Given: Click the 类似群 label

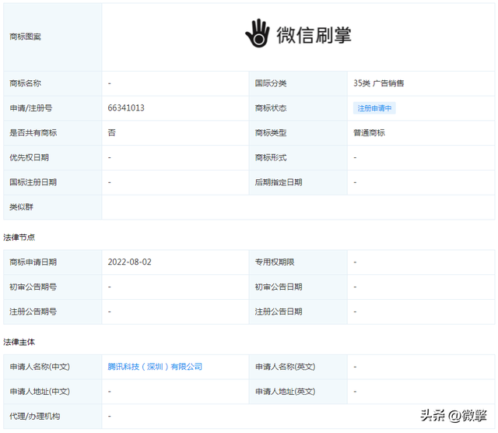Looking at the screenshot, I should 21,207.
